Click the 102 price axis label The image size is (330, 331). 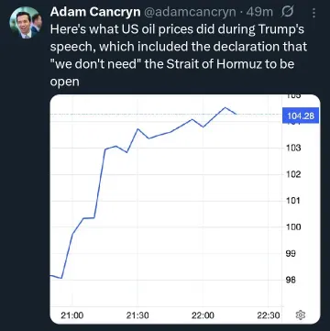294,174
